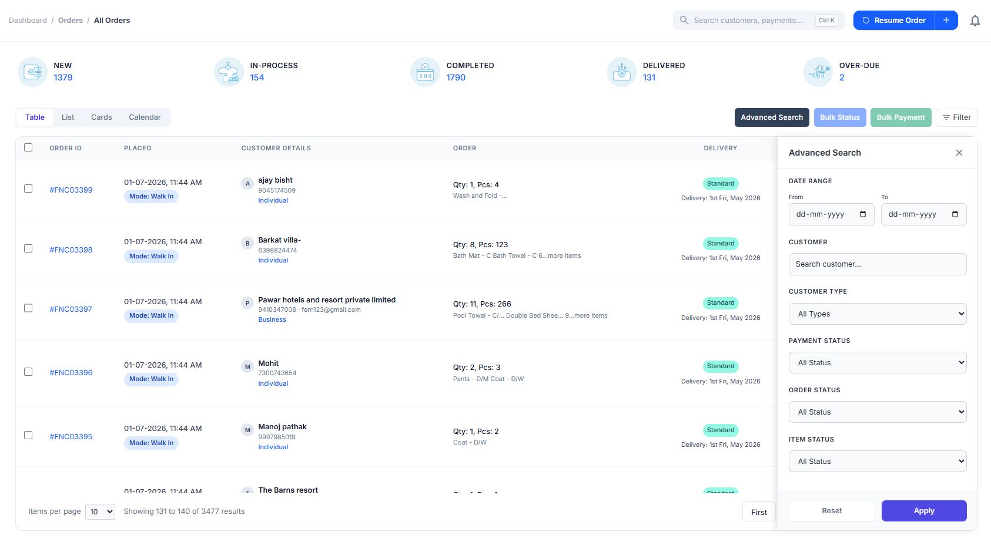The width and height of the screenshot is (991, 542).
Task: Select checkbox for order #FNC03399
Action: click(x=28, y=188)
